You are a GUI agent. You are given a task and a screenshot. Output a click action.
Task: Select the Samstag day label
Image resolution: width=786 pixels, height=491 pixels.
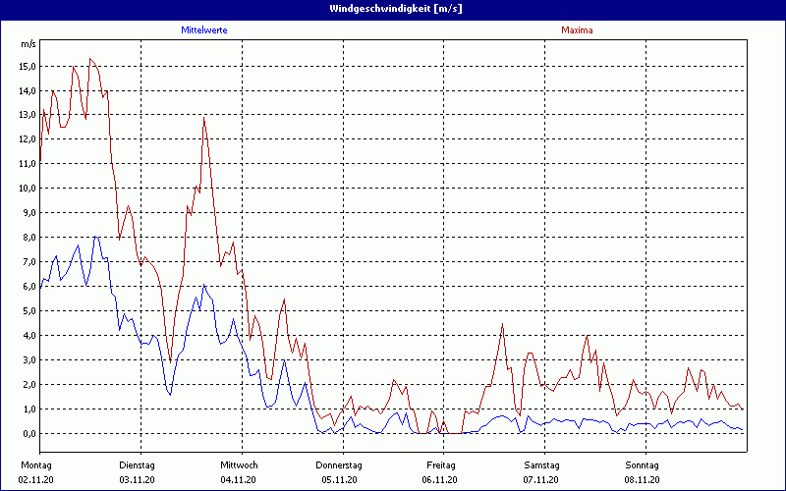[542, 465]
